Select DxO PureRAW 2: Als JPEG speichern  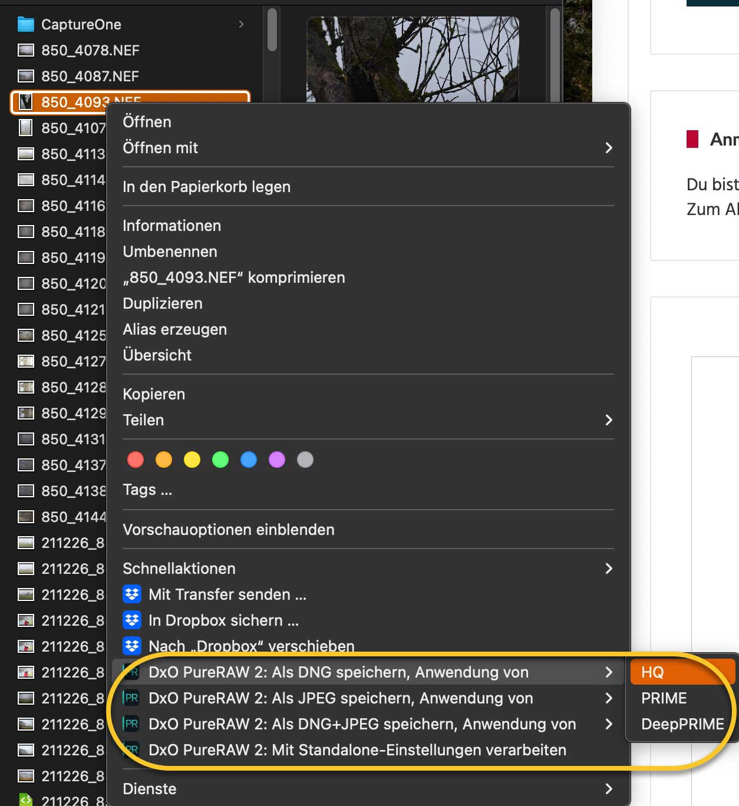coord(341,698)
